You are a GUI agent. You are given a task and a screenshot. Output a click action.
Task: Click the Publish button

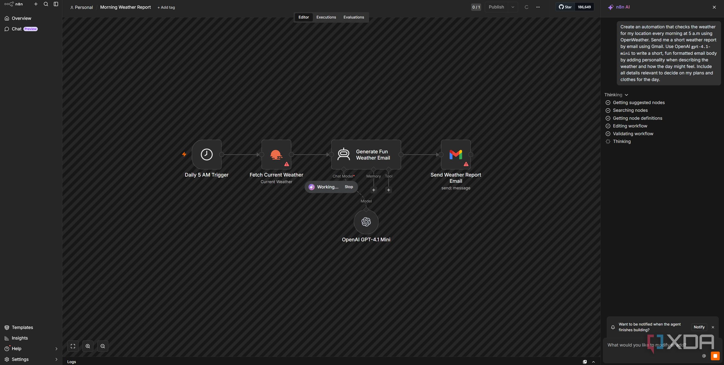(496, 7)
